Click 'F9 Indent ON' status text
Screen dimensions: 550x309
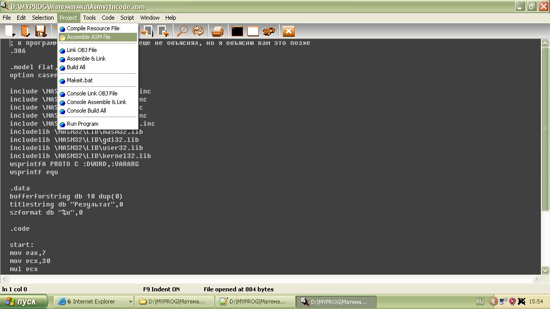161,289
